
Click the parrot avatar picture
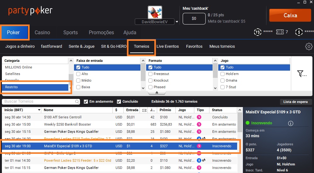point(155,12)
